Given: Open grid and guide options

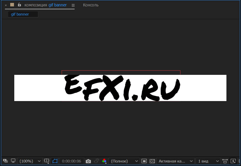Looking at the screenshot, I should [x=47, y=161].
